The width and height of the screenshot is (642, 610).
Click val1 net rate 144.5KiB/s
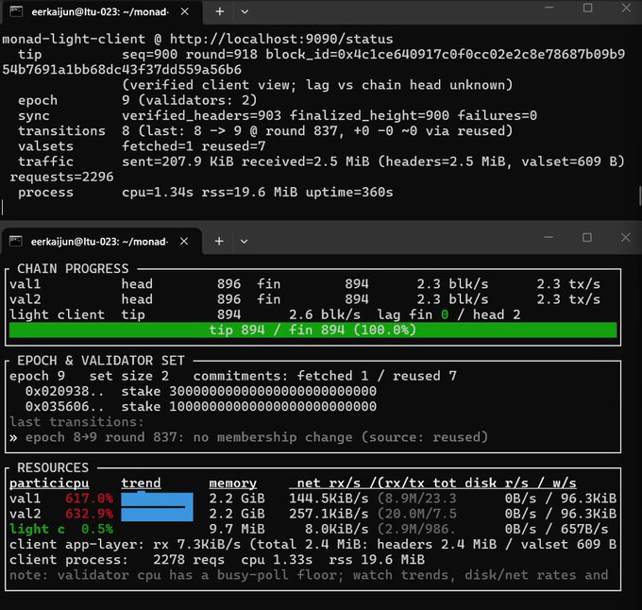(329, 499)
